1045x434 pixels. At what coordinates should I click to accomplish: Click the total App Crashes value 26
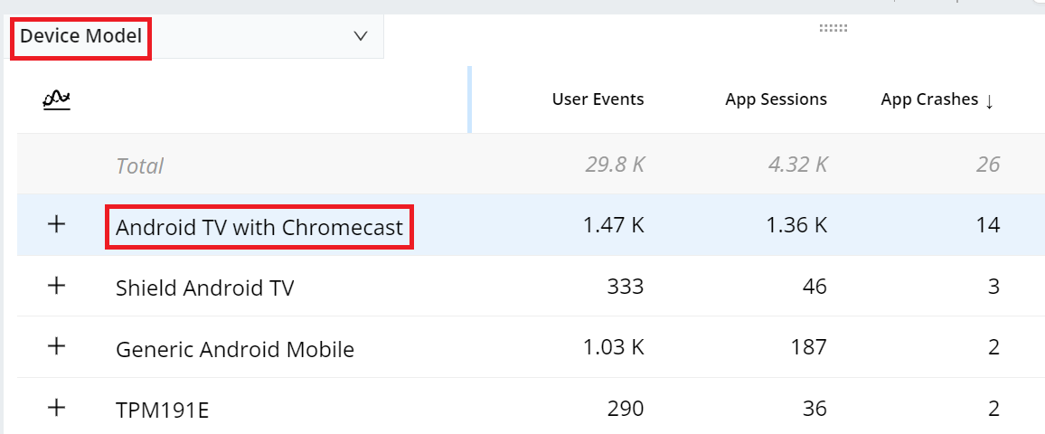click(988, 165)
